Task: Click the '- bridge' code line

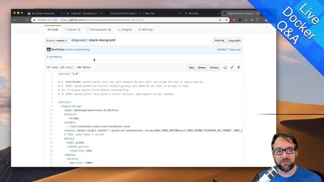Action: click(x=73, y=118)
